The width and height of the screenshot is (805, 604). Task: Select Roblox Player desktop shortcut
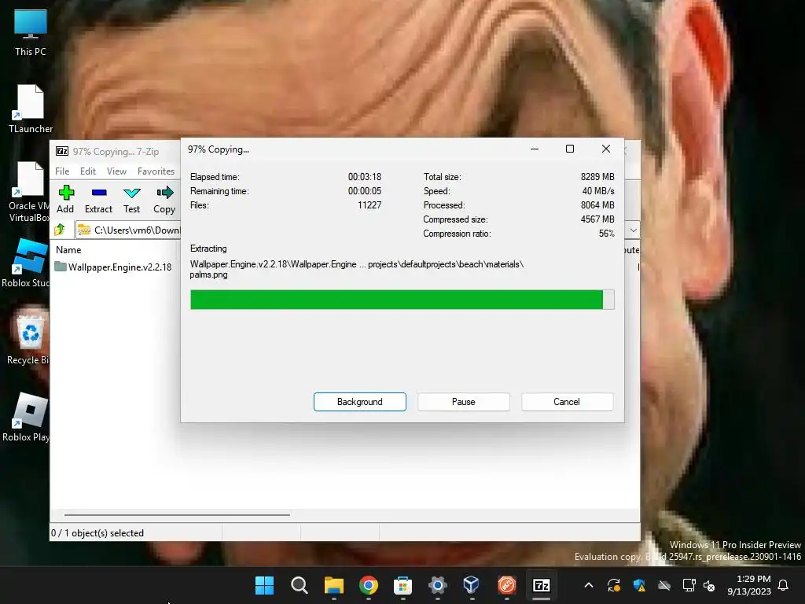tap(26, 417)
